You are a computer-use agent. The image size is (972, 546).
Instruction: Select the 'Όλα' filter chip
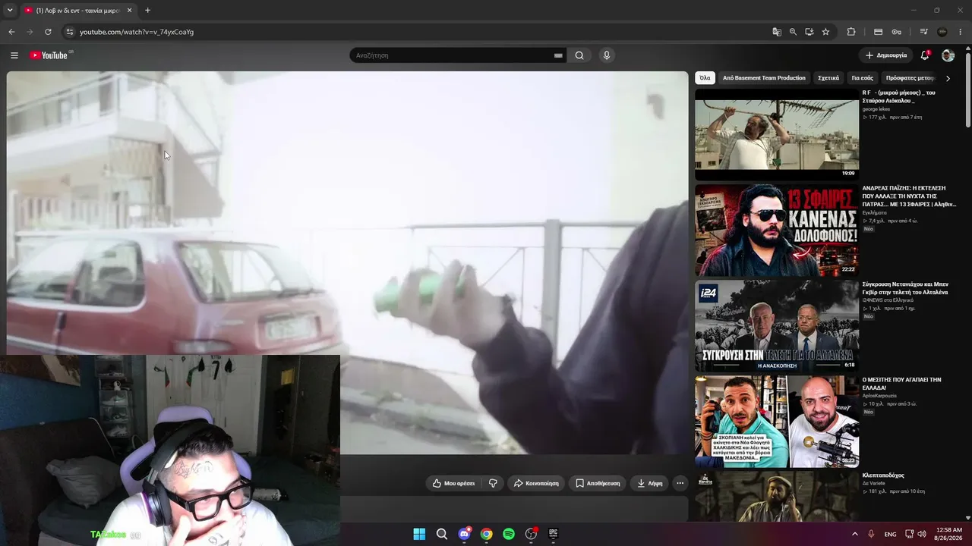(705, 78)
